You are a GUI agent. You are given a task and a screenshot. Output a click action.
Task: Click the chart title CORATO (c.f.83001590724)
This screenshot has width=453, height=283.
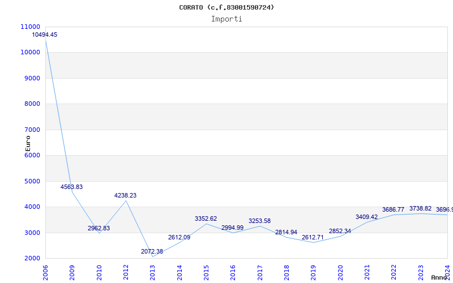coord(226,7)
